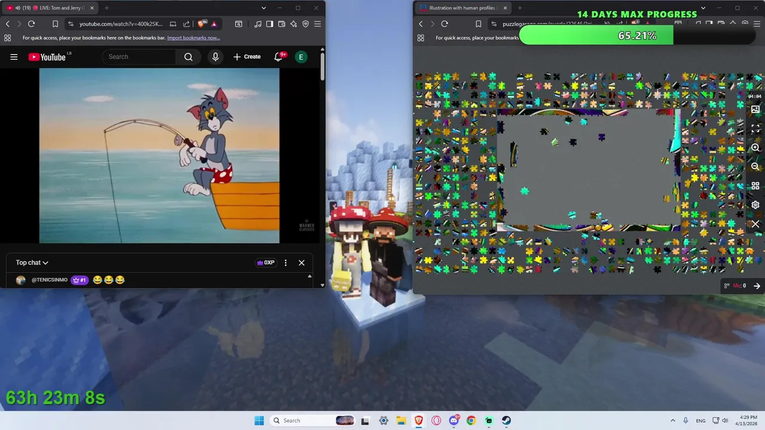Viewport: 765px width, 430px height.
Task: Arrange puzzle pieces with grid icon
Action: pyautogui.click(x=755, y=186)
